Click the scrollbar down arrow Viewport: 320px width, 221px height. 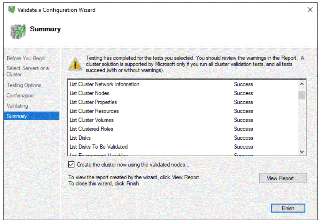301,152
